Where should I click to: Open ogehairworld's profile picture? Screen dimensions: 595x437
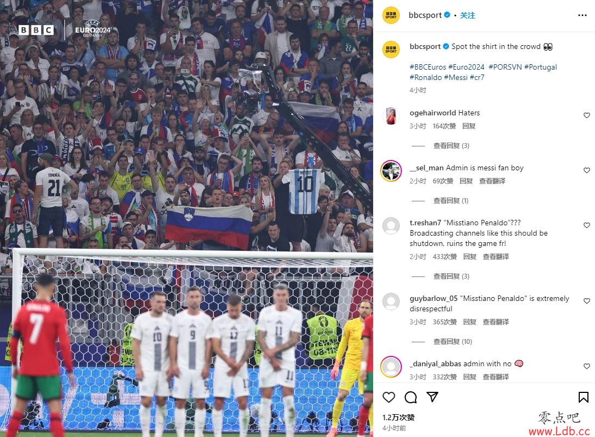click(391, 116)
